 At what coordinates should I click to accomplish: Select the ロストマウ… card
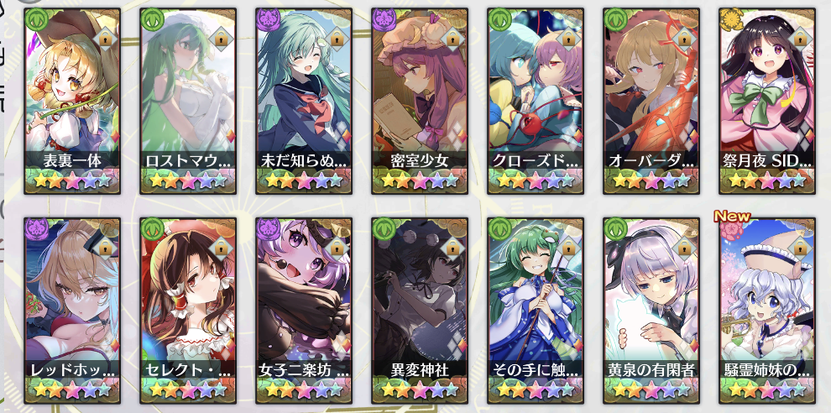click(x=188, y=101)
